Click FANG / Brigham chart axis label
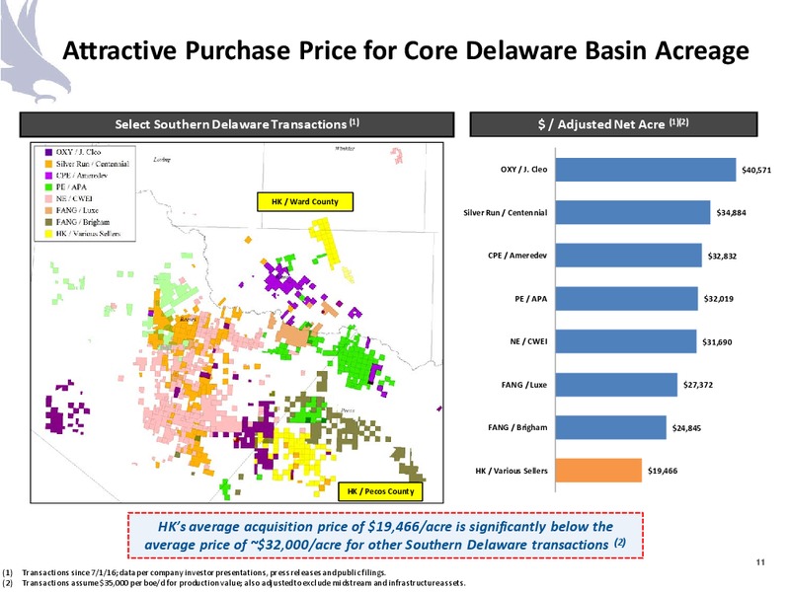 (517, 427)
